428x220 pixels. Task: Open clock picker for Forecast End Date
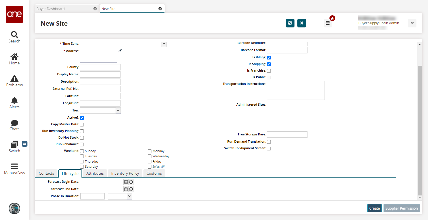point(131,189)
